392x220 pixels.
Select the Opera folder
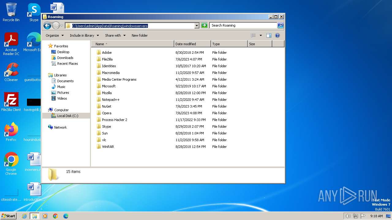[107, 113]
